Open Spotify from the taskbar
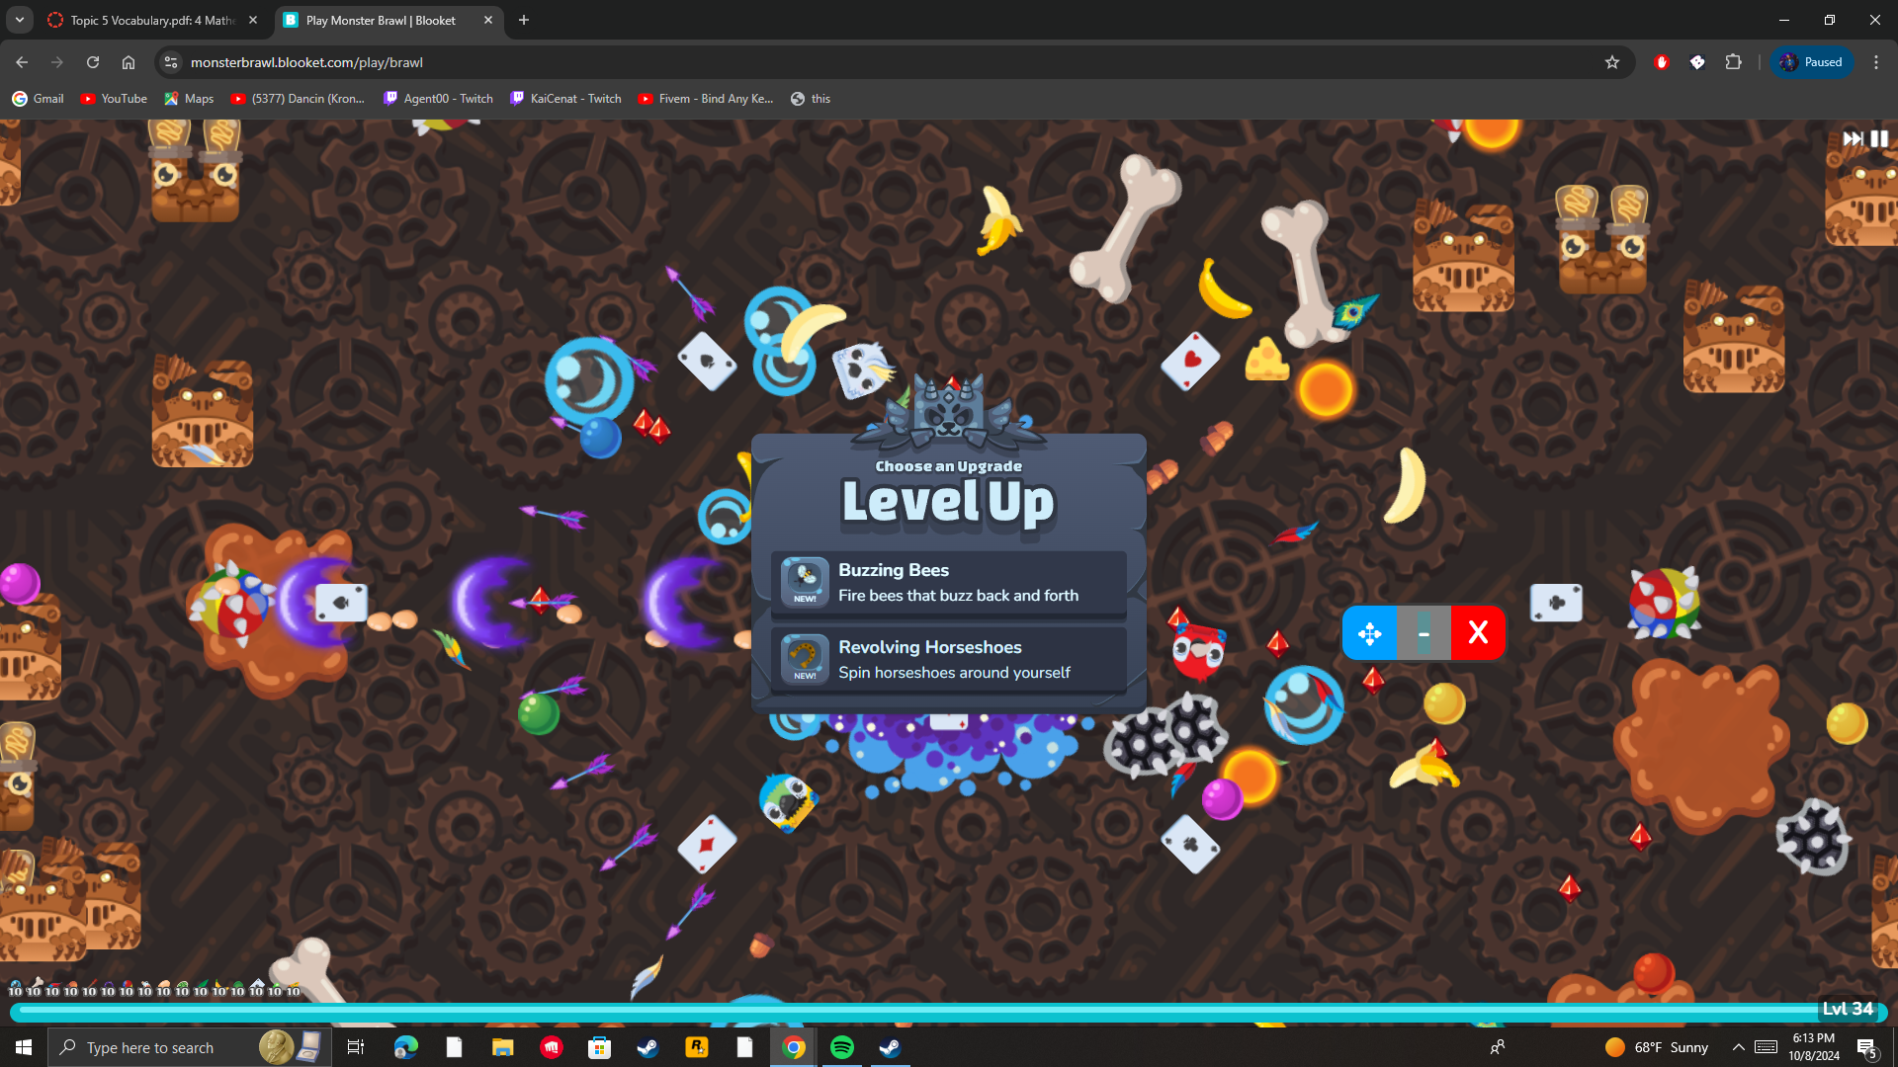 pos(842,1047)
